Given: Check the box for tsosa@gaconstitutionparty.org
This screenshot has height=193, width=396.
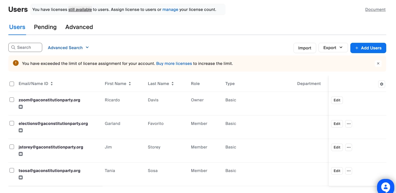Looking at the screenshot, I should coord(12,170).
